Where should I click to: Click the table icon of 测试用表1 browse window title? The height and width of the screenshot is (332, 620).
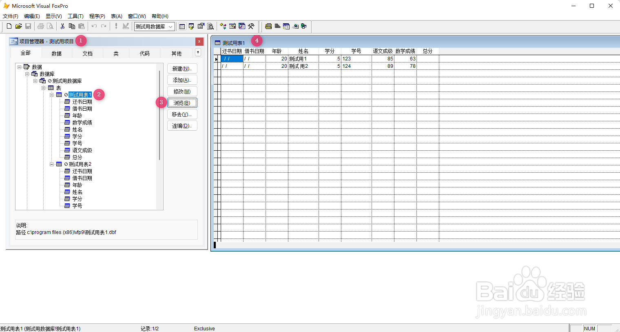point(217,43)
